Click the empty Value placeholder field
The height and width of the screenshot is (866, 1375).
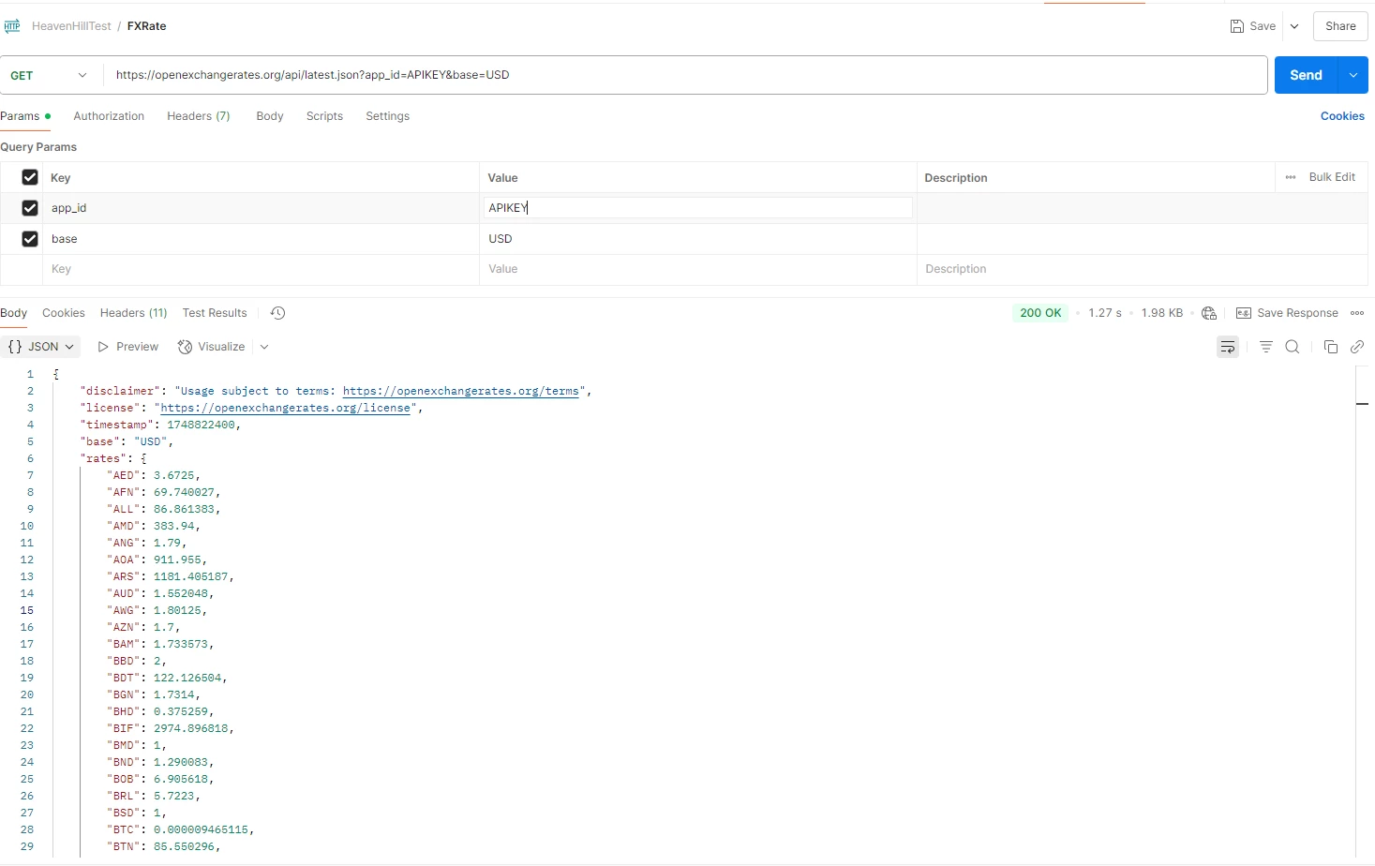tap(697, 269)
